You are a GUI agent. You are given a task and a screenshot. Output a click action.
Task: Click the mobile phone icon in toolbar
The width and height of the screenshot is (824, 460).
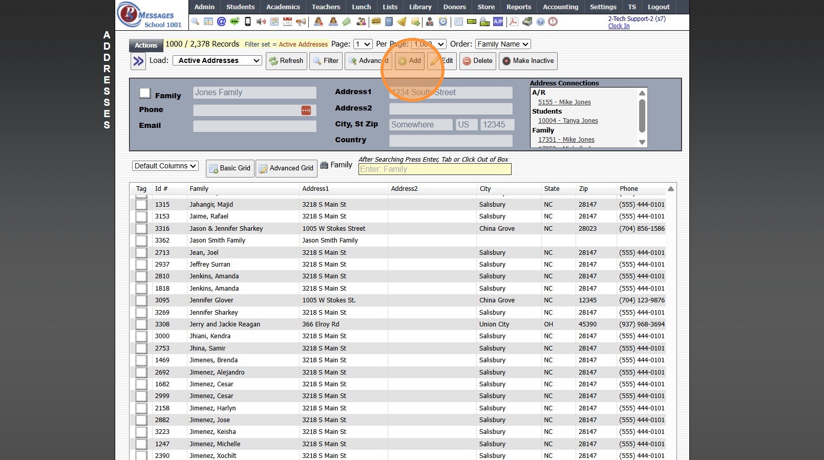248,21
